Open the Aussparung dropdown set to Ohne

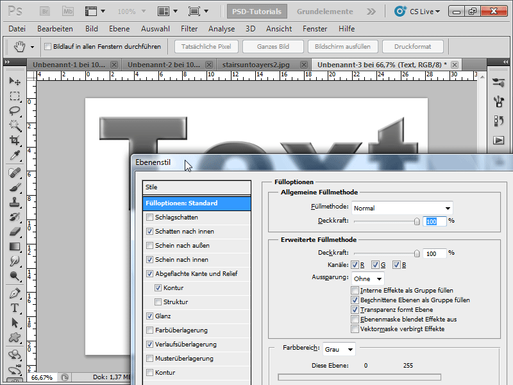pos(367,278)
